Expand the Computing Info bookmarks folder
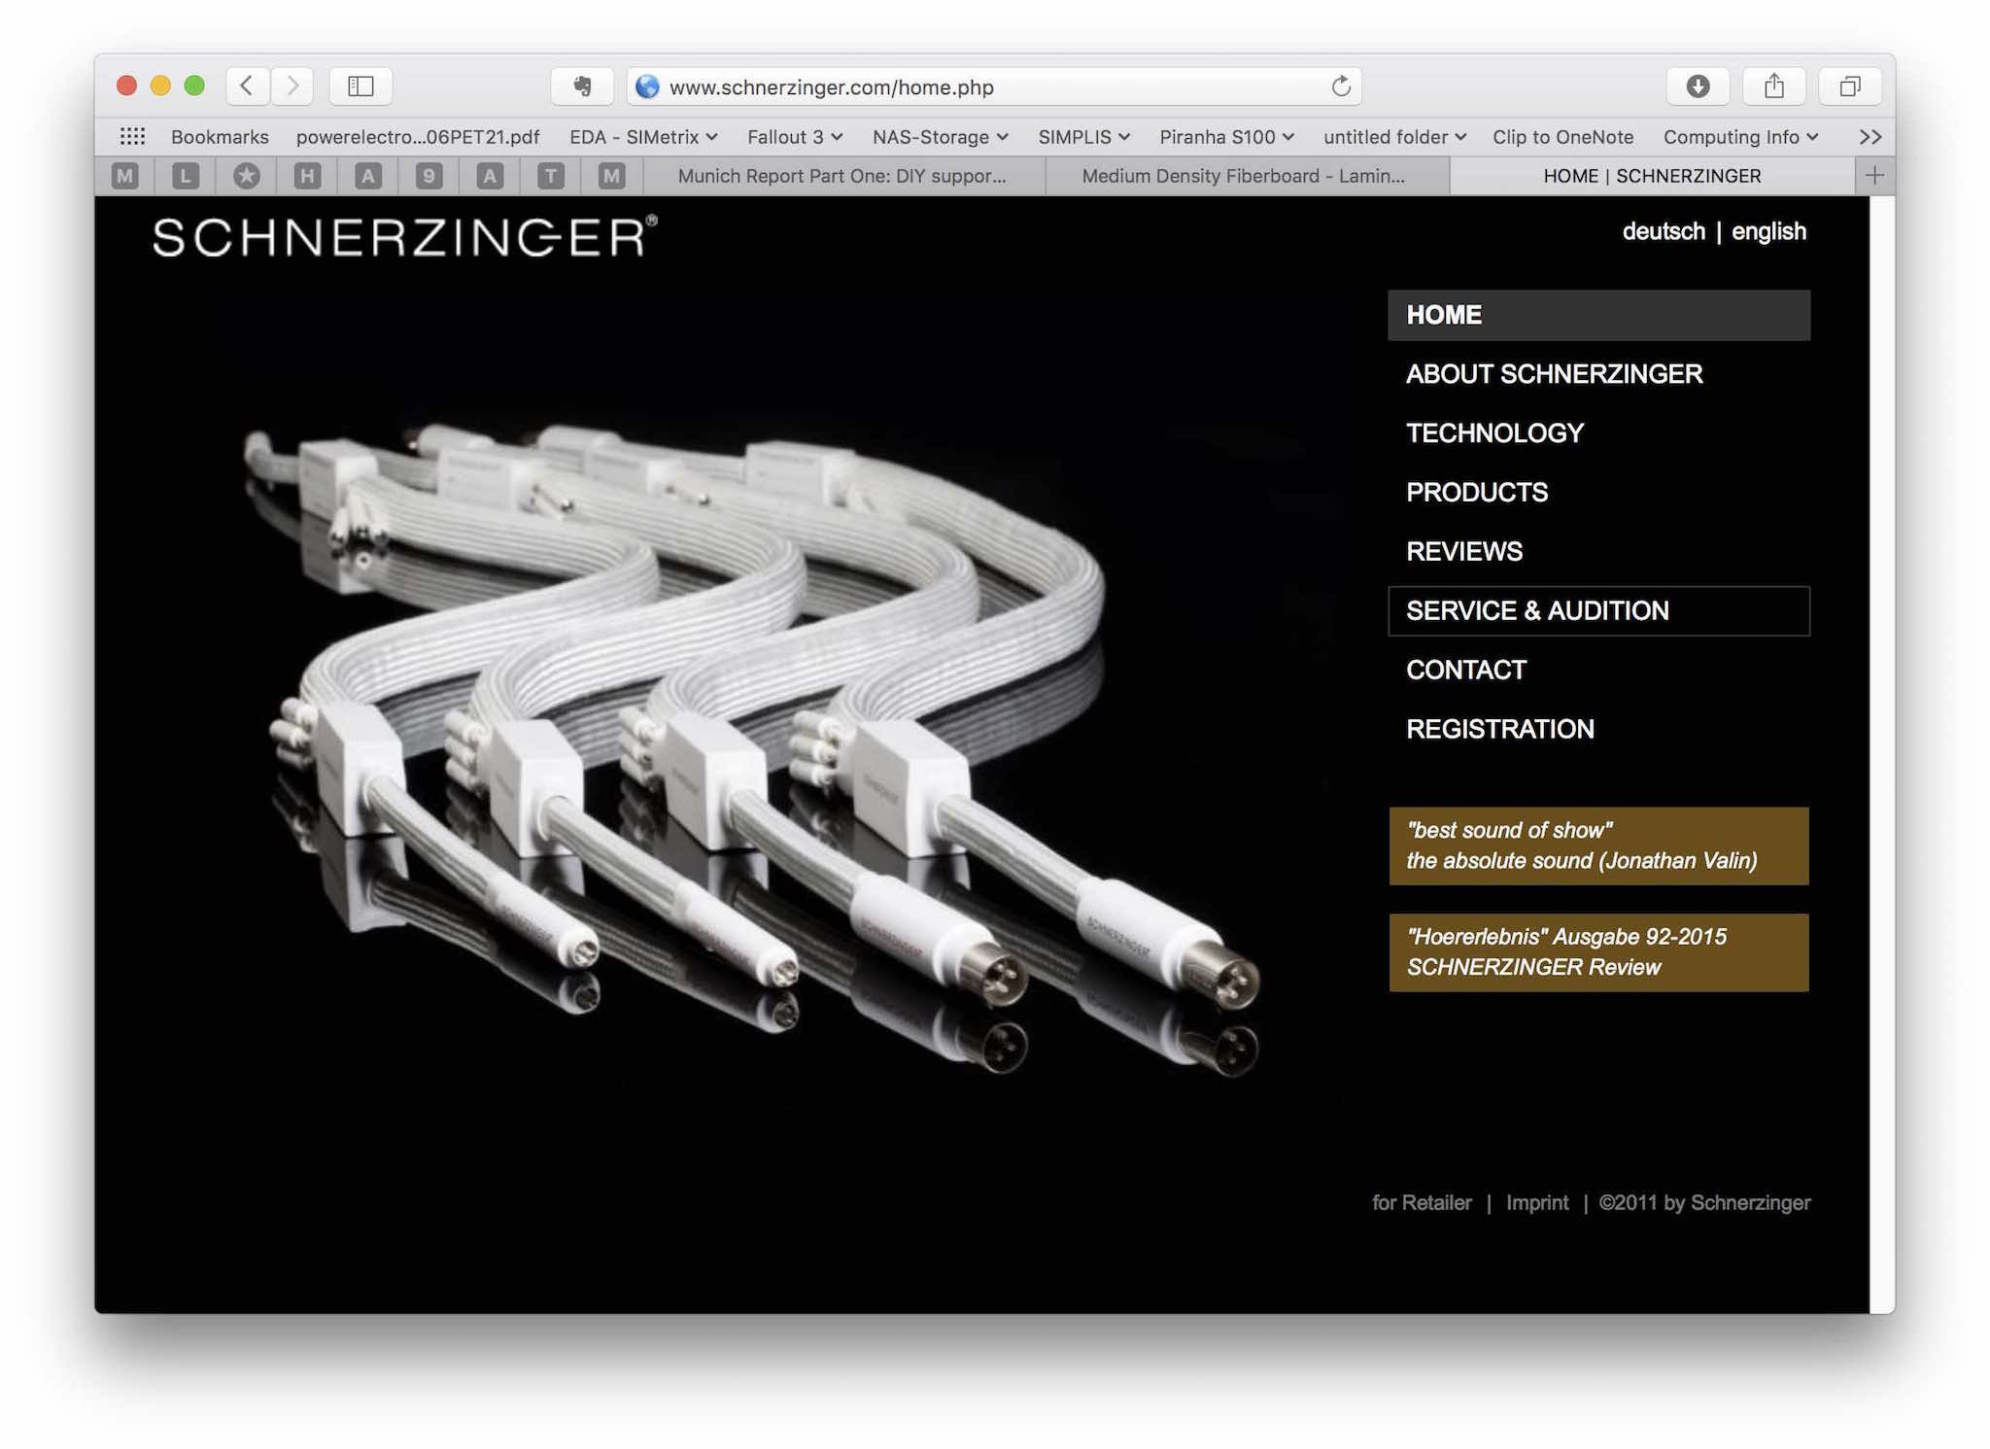The width and height of the screenshot is (1990, 1449). coord(1740,137)
